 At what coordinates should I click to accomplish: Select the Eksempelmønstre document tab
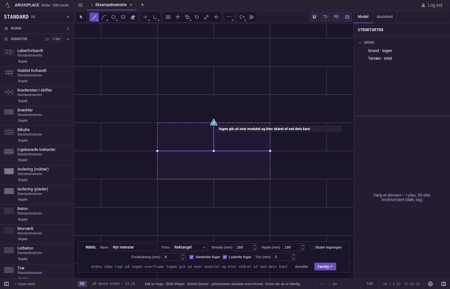111,5
